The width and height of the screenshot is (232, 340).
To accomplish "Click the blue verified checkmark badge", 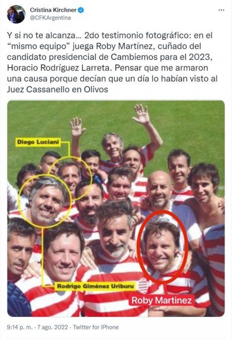I will (81, 10).
